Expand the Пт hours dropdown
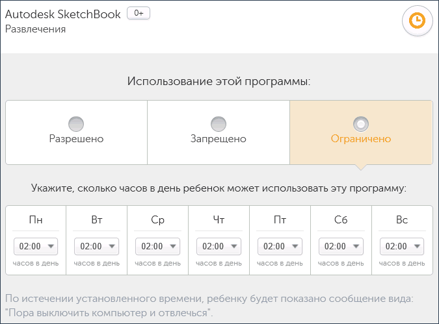Image resolution: width=439 pixels, height=324 pixels. click(280, 246)
